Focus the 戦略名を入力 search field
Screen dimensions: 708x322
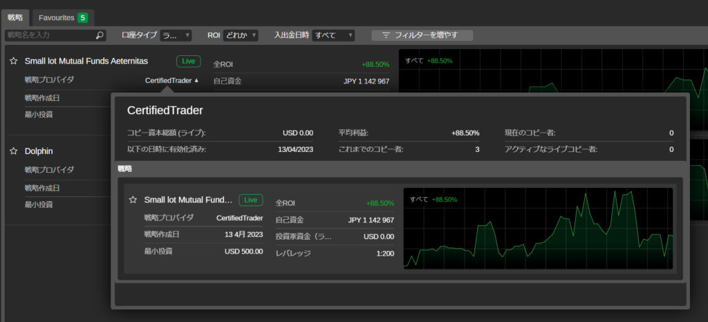tap(48, 35)
